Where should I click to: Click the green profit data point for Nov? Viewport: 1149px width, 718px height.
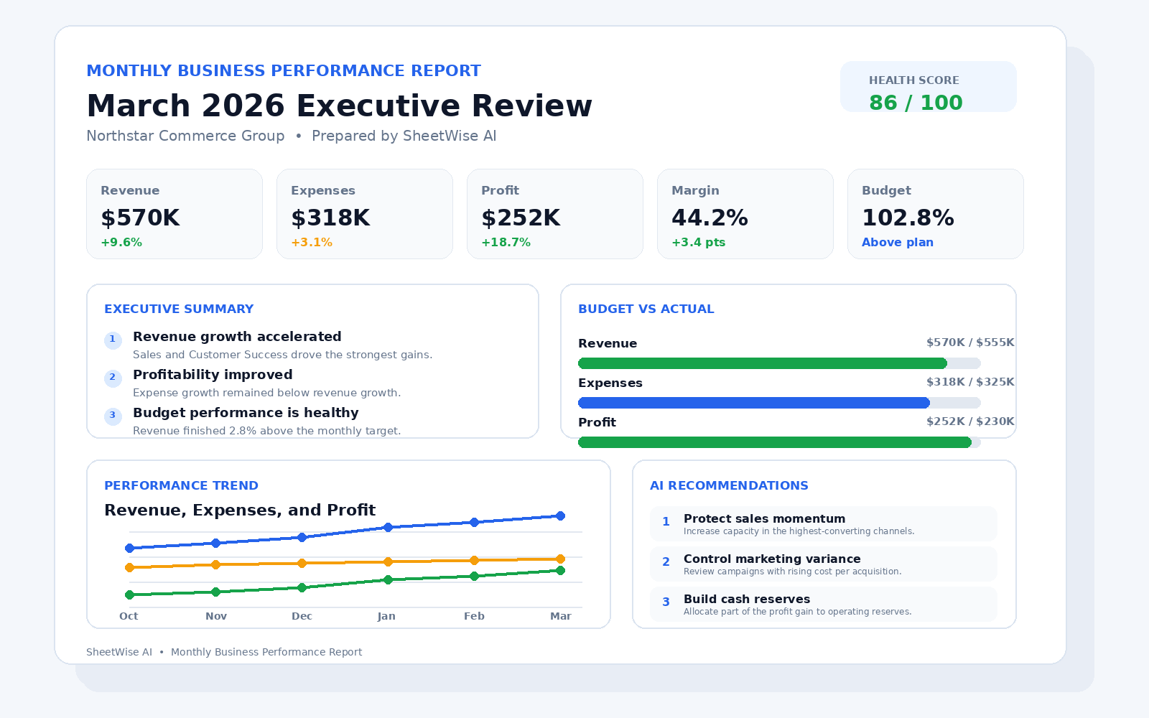(215, 592)
